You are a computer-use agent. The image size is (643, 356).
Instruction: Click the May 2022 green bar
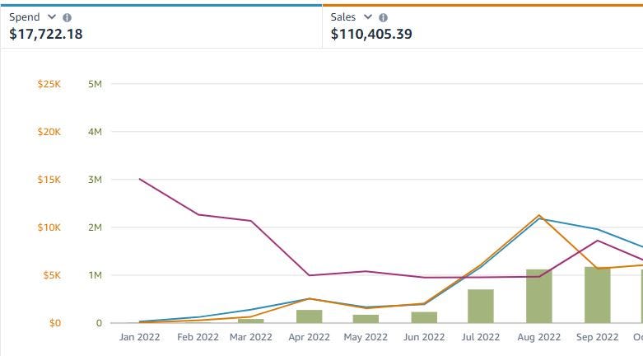[366, 319]
